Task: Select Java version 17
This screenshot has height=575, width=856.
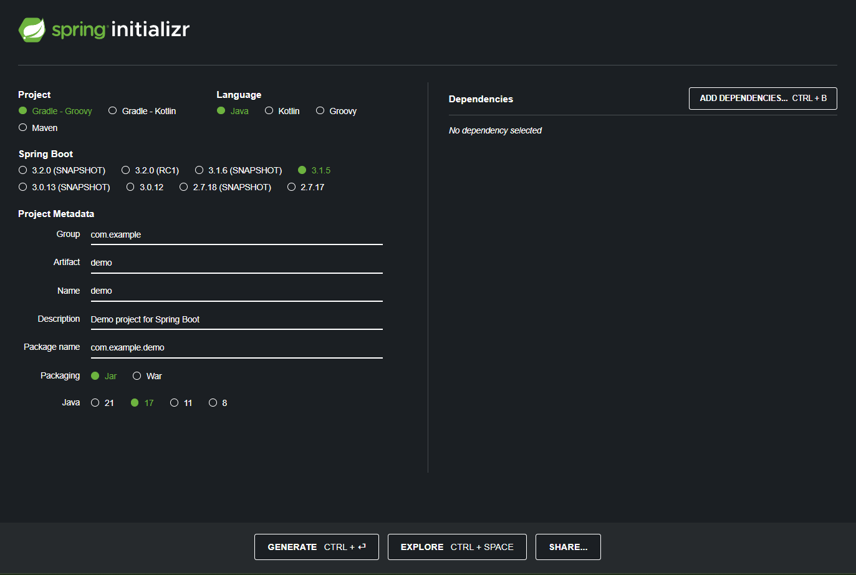Action: click(142, 403)
